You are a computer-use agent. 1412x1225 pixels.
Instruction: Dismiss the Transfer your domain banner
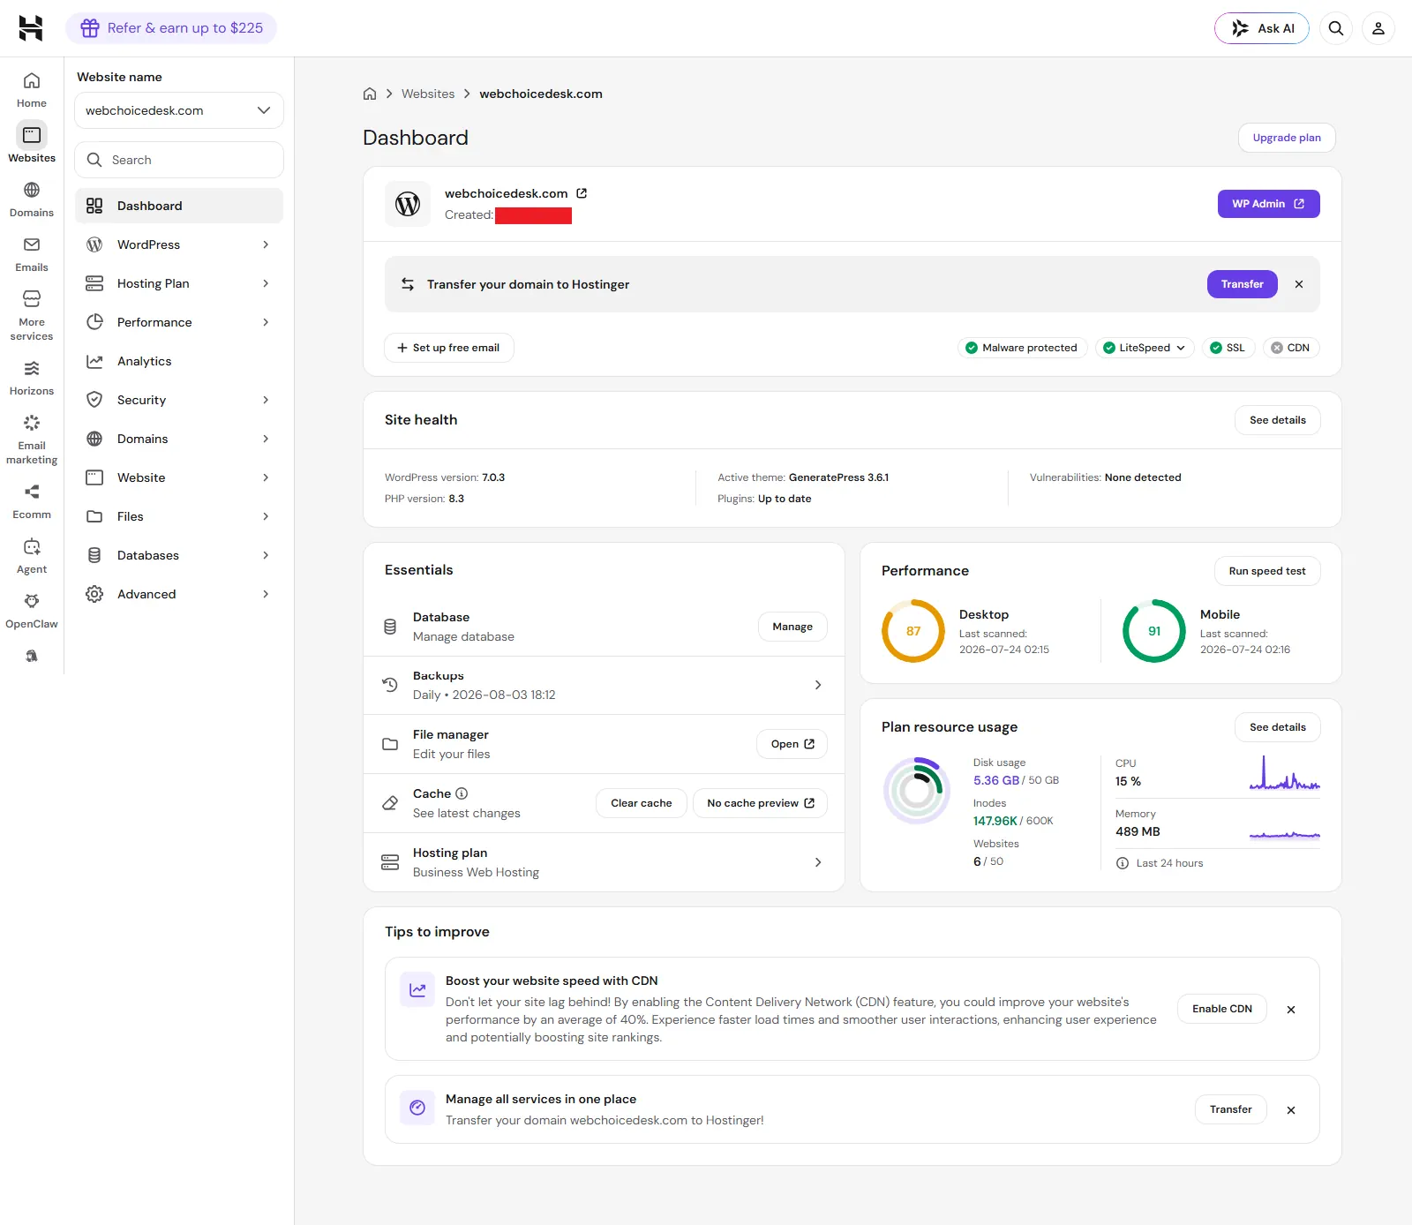coord(1299,284)
